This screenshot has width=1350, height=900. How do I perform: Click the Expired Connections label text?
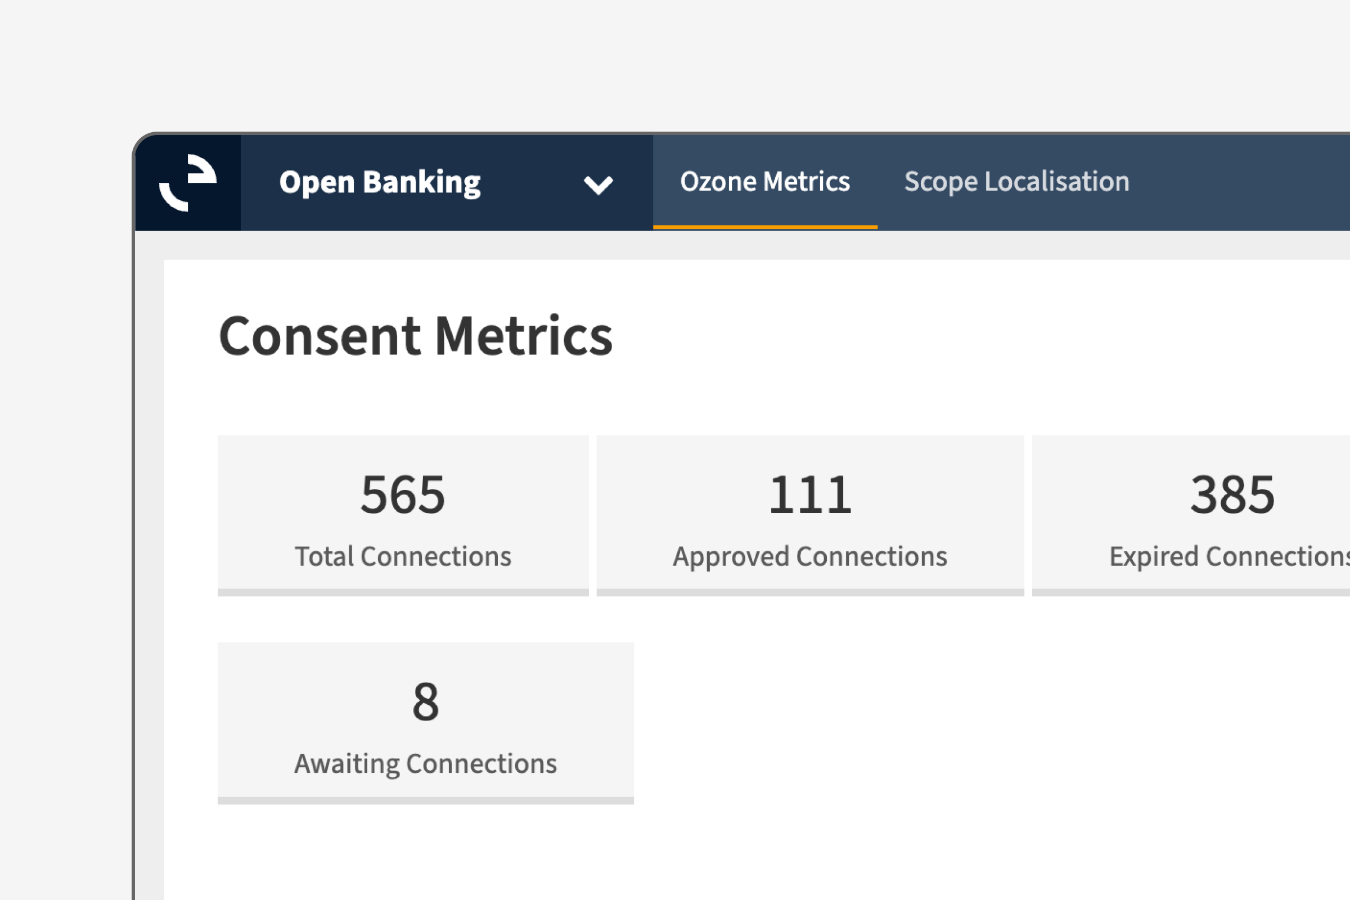coord(1228,556)
